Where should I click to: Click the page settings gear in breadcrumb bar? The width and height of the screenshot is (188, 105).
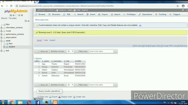click(183, 10)
